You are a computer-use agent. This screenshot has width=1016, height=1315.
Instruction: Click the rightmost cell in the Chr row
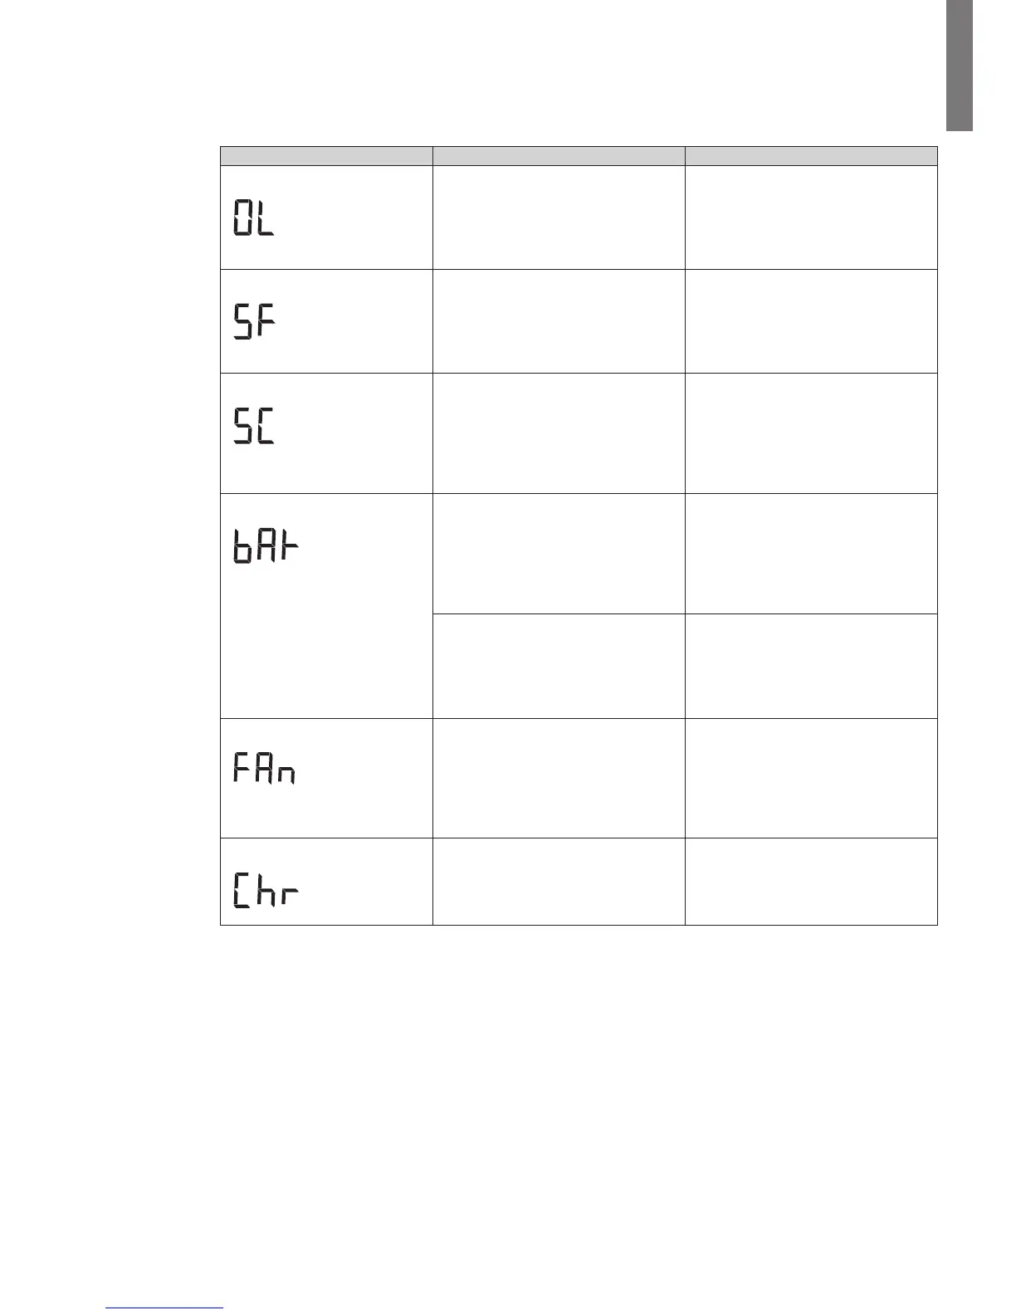click(811, 882)
